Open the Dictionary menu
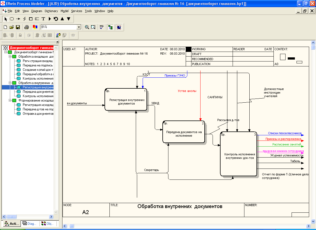This screenshot has height=230, width=316. (x=51, y=11)
